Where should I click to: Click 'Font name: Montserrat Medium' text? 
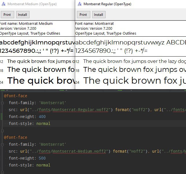(26, 24)
